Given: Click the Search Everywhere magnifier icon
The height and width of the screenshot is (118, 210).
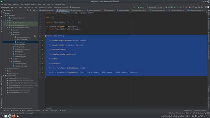Looking at the screenshot, I should click(205, 7).
